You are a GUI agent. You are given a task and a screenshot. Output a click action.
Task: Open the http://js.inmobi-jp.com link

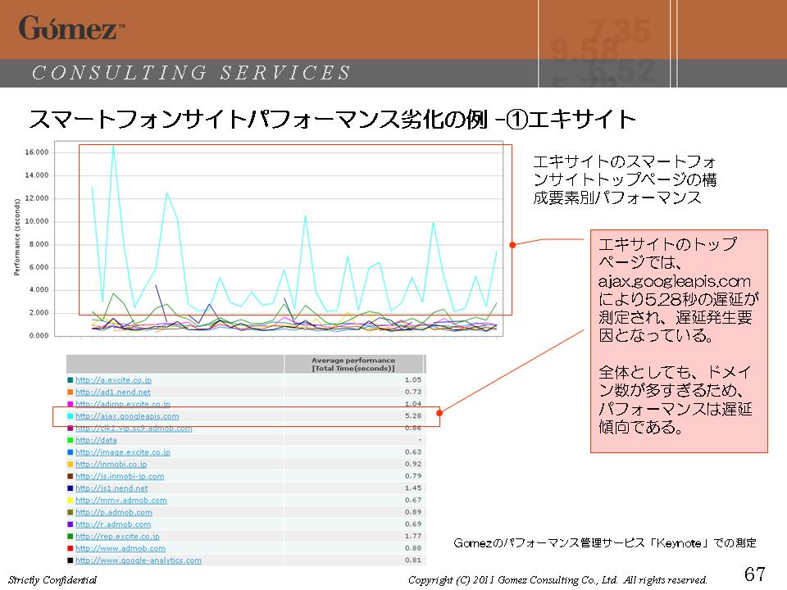[x=120, y=477]
